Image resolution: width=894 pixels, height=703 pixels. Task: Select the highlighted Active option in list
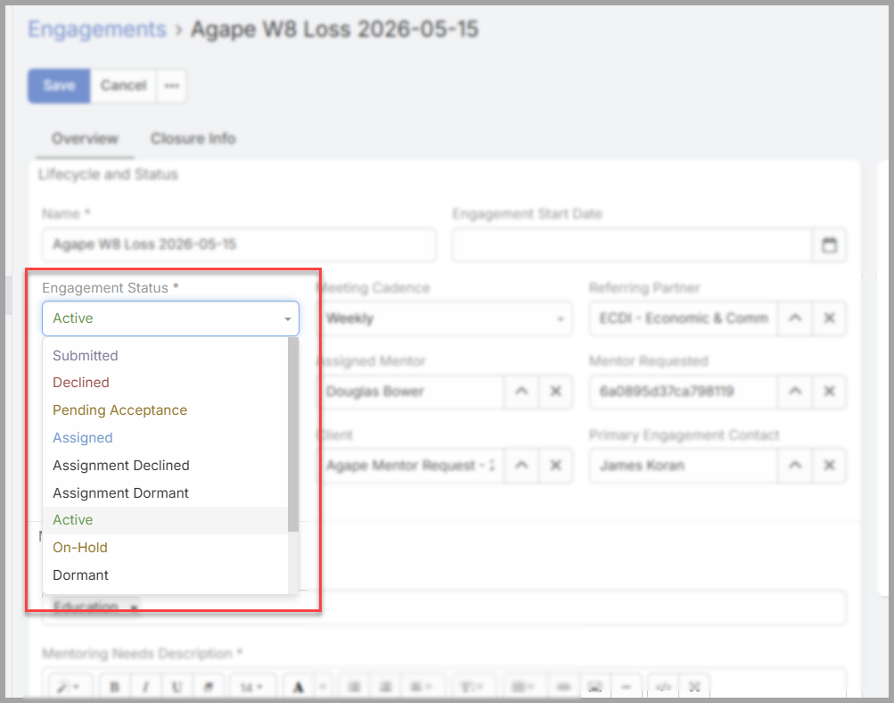166,520
